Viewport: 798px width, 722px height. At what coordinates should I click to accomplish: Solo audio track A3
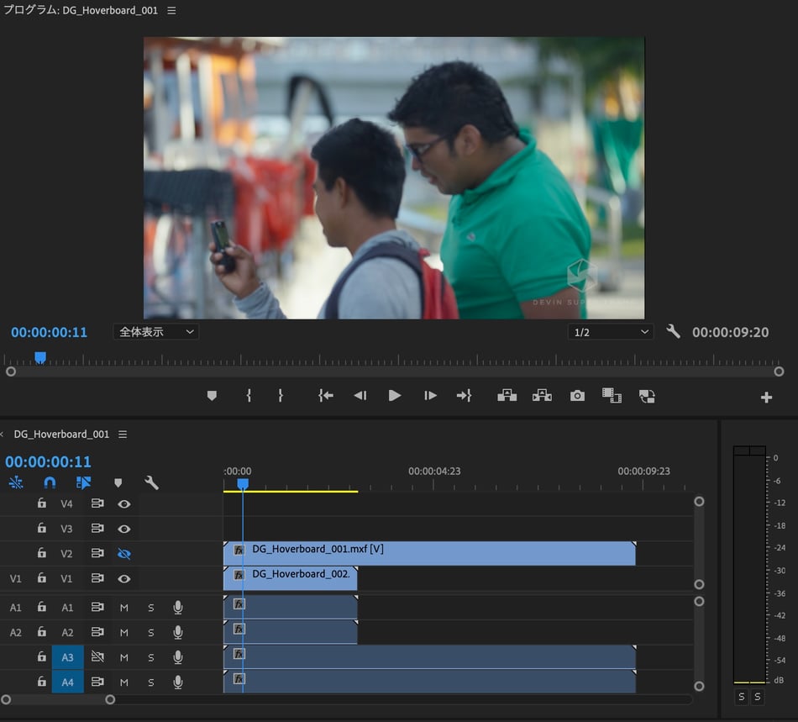(151, 657)
